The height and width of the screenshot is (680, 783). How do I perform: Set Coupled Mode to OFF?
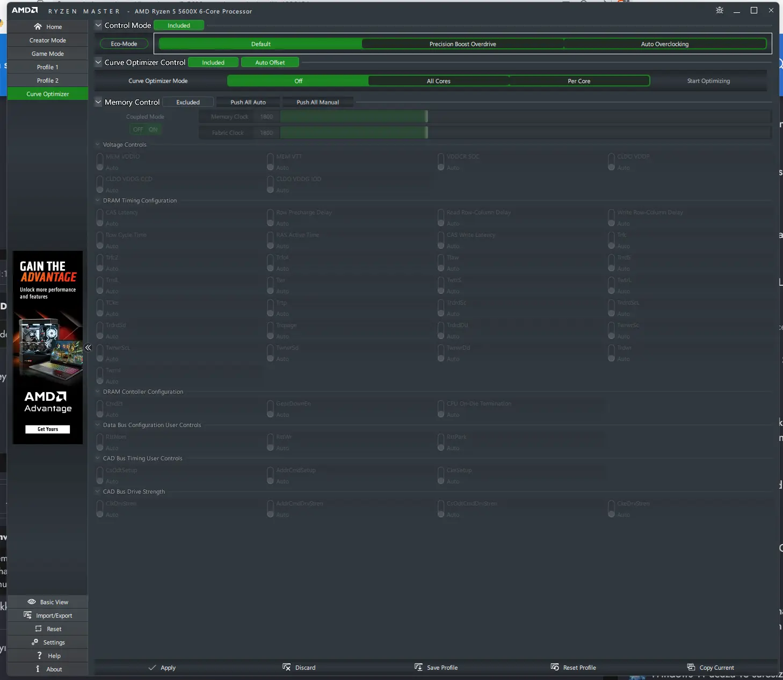coord(138,129)
